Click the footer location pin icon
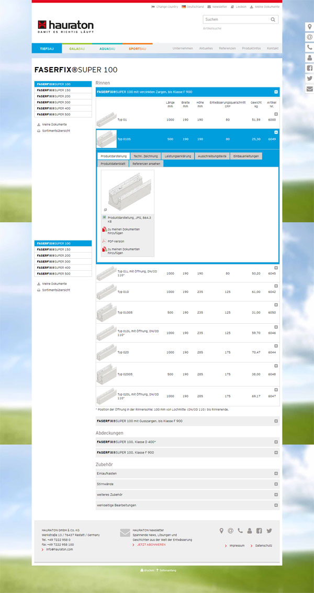This screenshot has width=314, height=593. click(221, 531)
